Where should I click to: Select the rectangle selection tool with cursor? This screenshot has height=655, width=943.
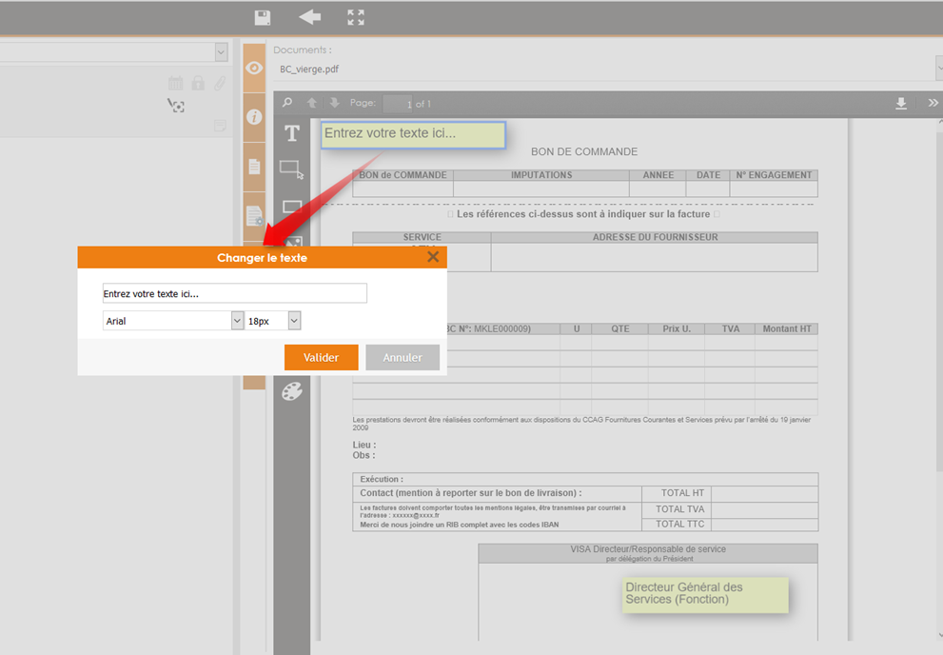pos(292,169)
